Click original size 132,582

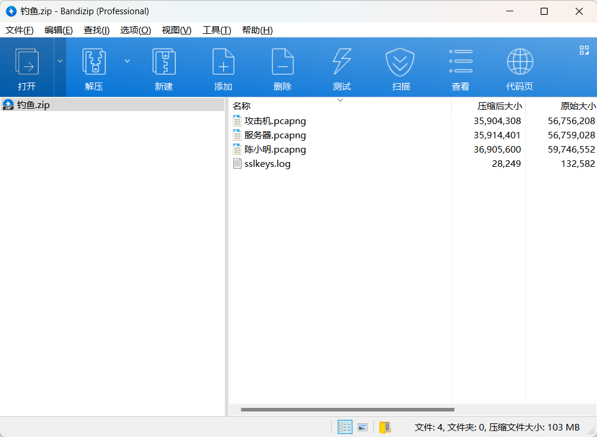point(578,164)
